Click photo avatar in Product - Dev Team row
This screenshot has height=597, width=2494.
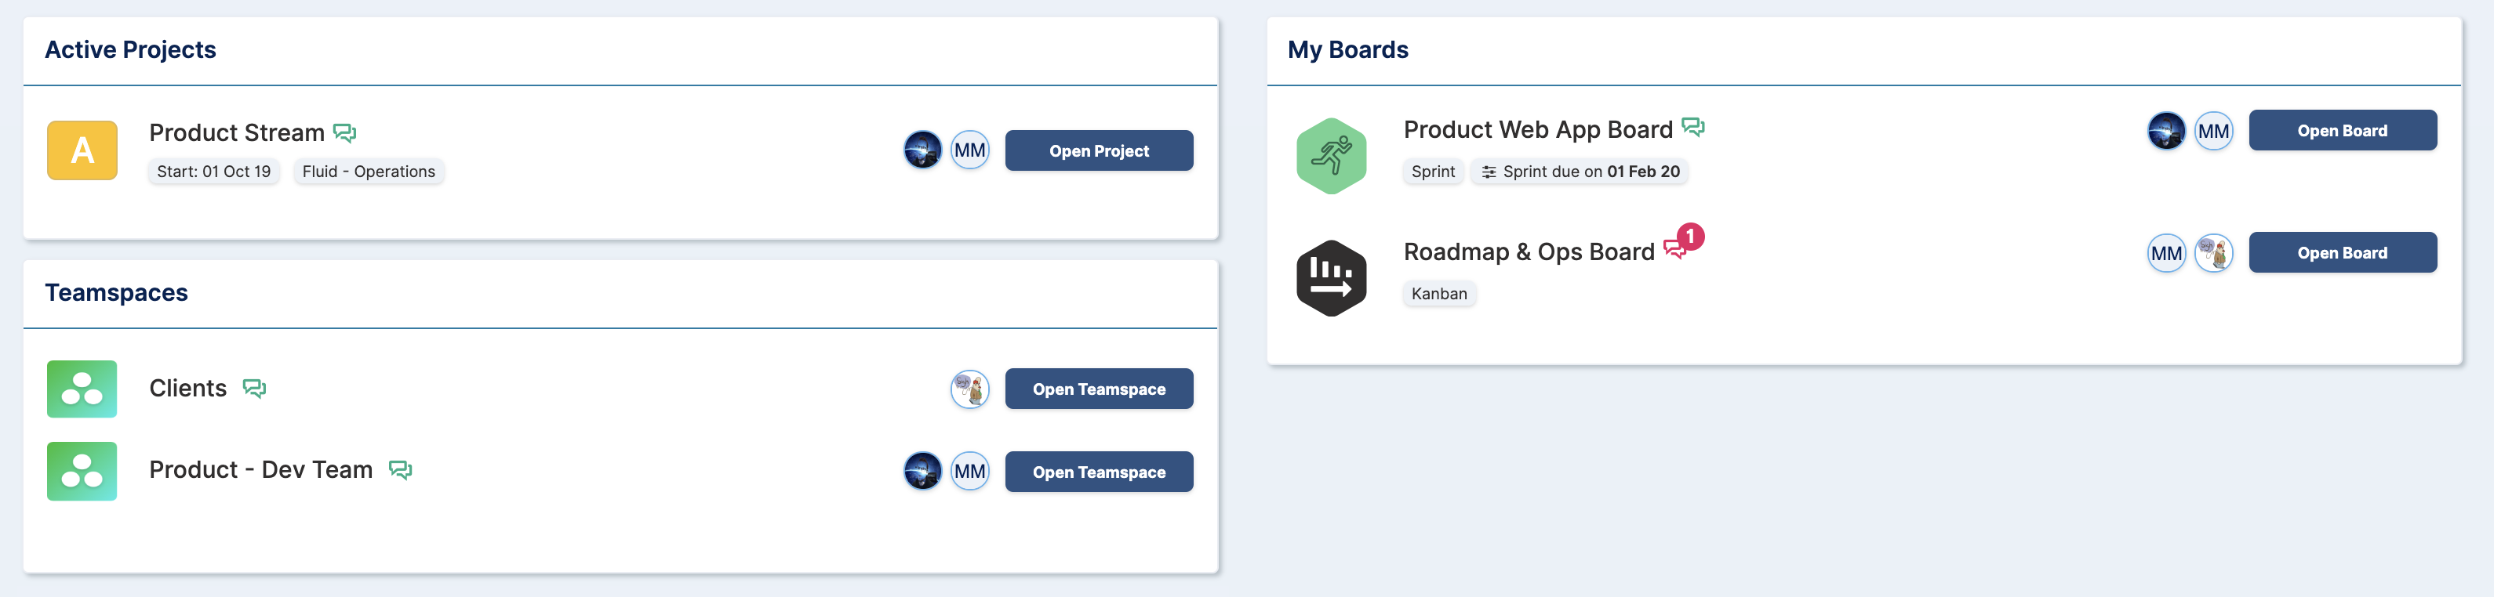[922, 471]
